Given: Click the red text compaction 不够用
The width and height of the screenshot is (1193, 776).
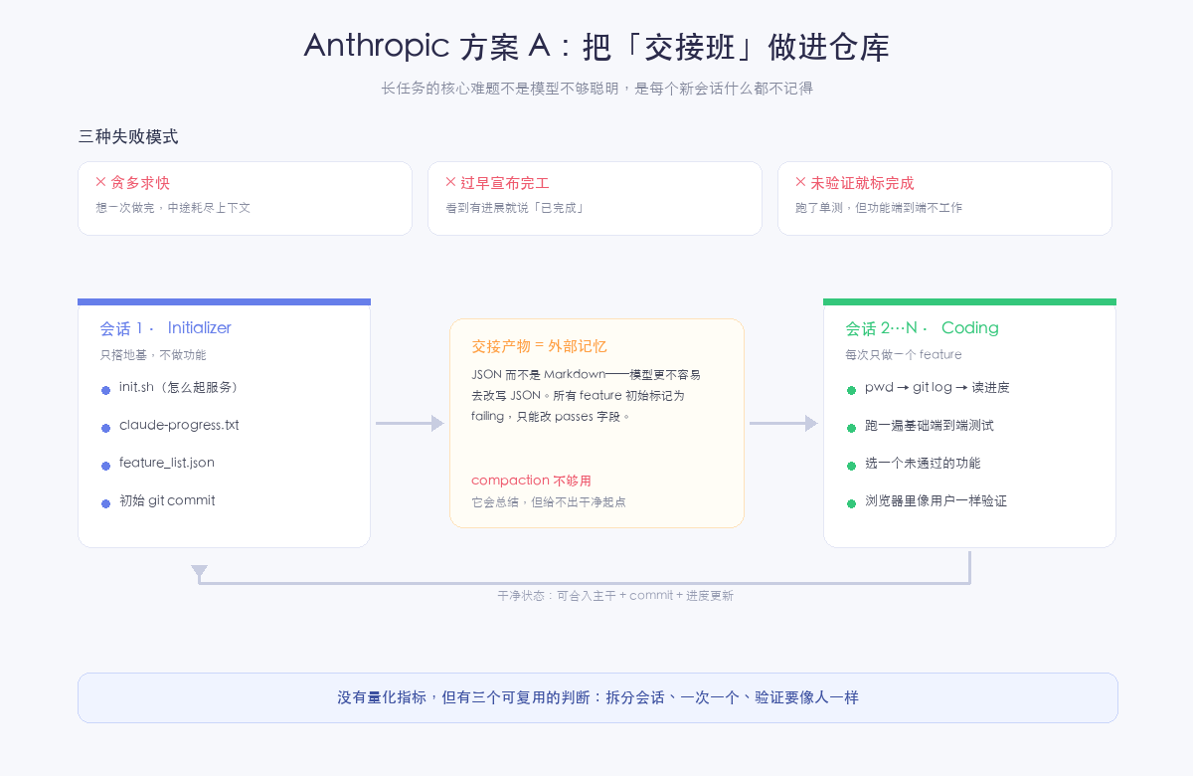Looking at the screenshot, I should [531, 481].
